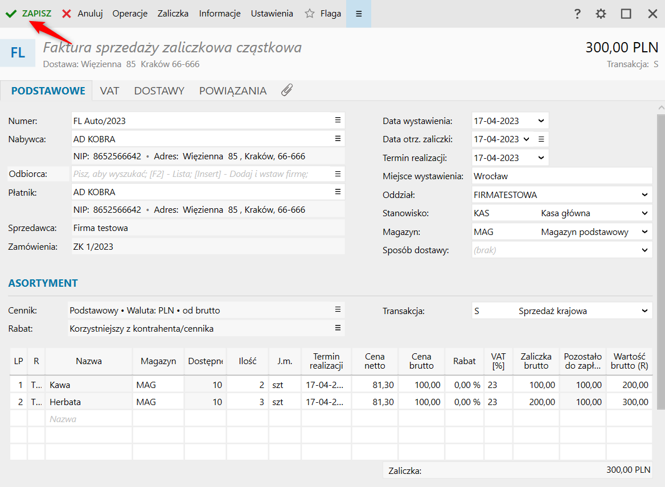Screen dimensions: 665x487
Task: Click list icon in Rabat field
Action: point(338,328)
